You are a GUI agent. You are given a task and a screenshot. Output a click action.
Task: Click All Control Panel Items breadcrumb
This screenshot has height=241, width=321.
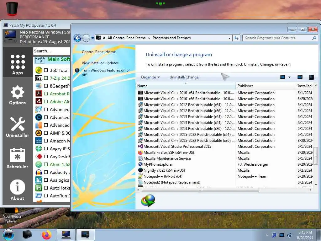pyautogui.click(x=126, y=38)
